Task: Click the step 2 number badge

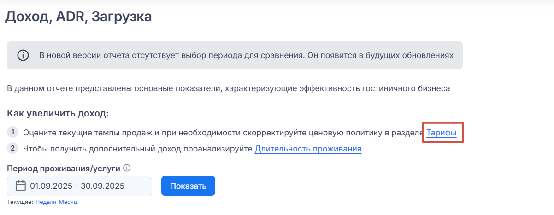Action: (13, 148)
